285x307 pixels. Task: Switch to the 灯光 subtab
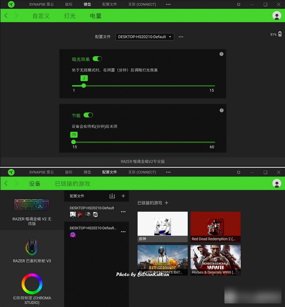point(70,16)
